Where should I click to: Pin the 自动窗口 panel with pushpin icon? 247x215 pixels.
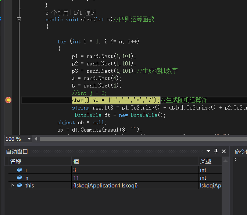pos(216,151)
